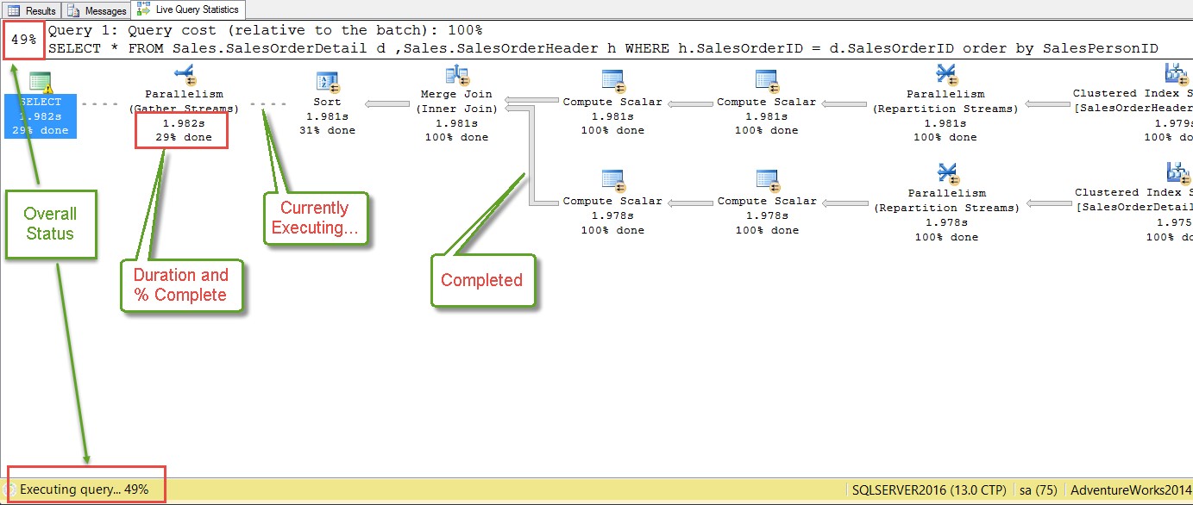Select the bottom Repartition Streams parallelism icon
The image size is (1193, 505).
(x=946, y=174)
